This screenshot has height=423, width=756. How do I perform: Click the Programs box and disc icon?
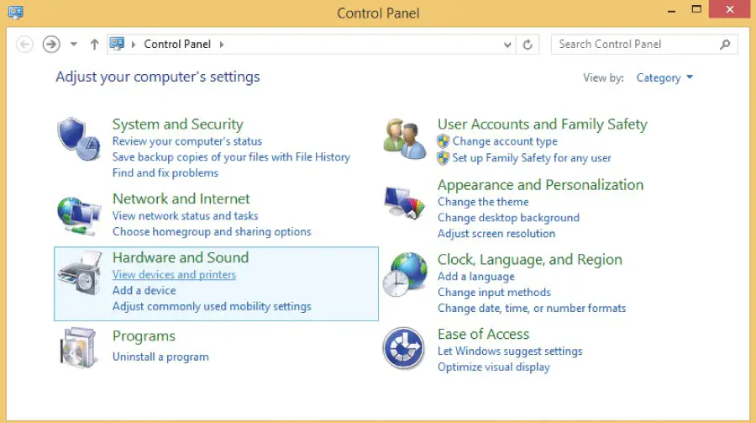78,346
